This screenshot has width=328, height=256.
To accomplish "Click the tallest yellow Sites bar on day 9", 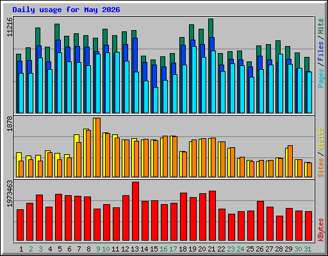I will (x=94, y=147).
